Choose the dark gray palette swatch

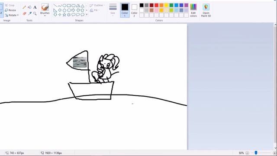(x=146, y=5)
